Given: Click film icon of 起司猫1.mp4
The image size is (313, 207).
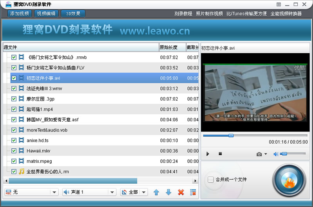Looking at the screenshot, I should [22, 109].
